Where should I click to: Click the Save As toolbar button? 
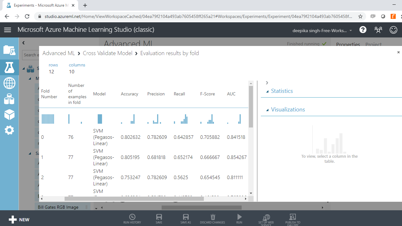point(186,219)
